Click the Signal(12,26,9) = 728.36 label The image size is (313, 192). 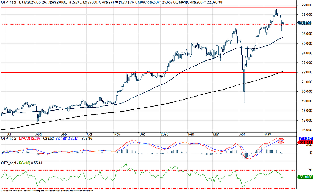[74, 139]
